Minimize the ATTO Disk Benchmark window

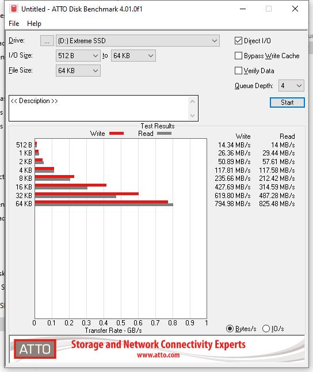[x=243, y=9]
